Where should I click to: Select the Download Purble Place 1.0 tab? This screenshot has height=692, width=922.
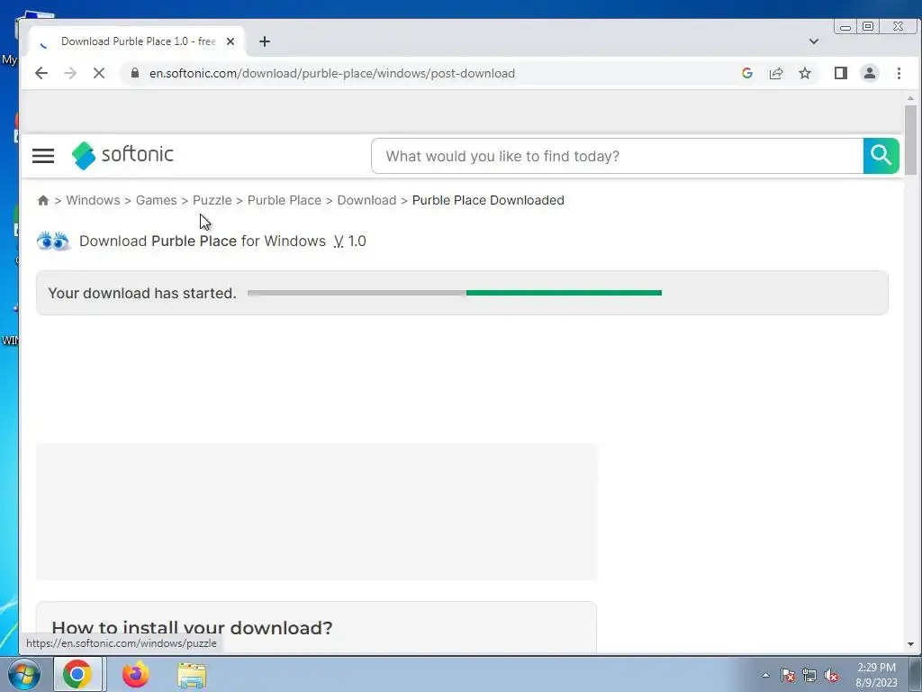point(137,41)
